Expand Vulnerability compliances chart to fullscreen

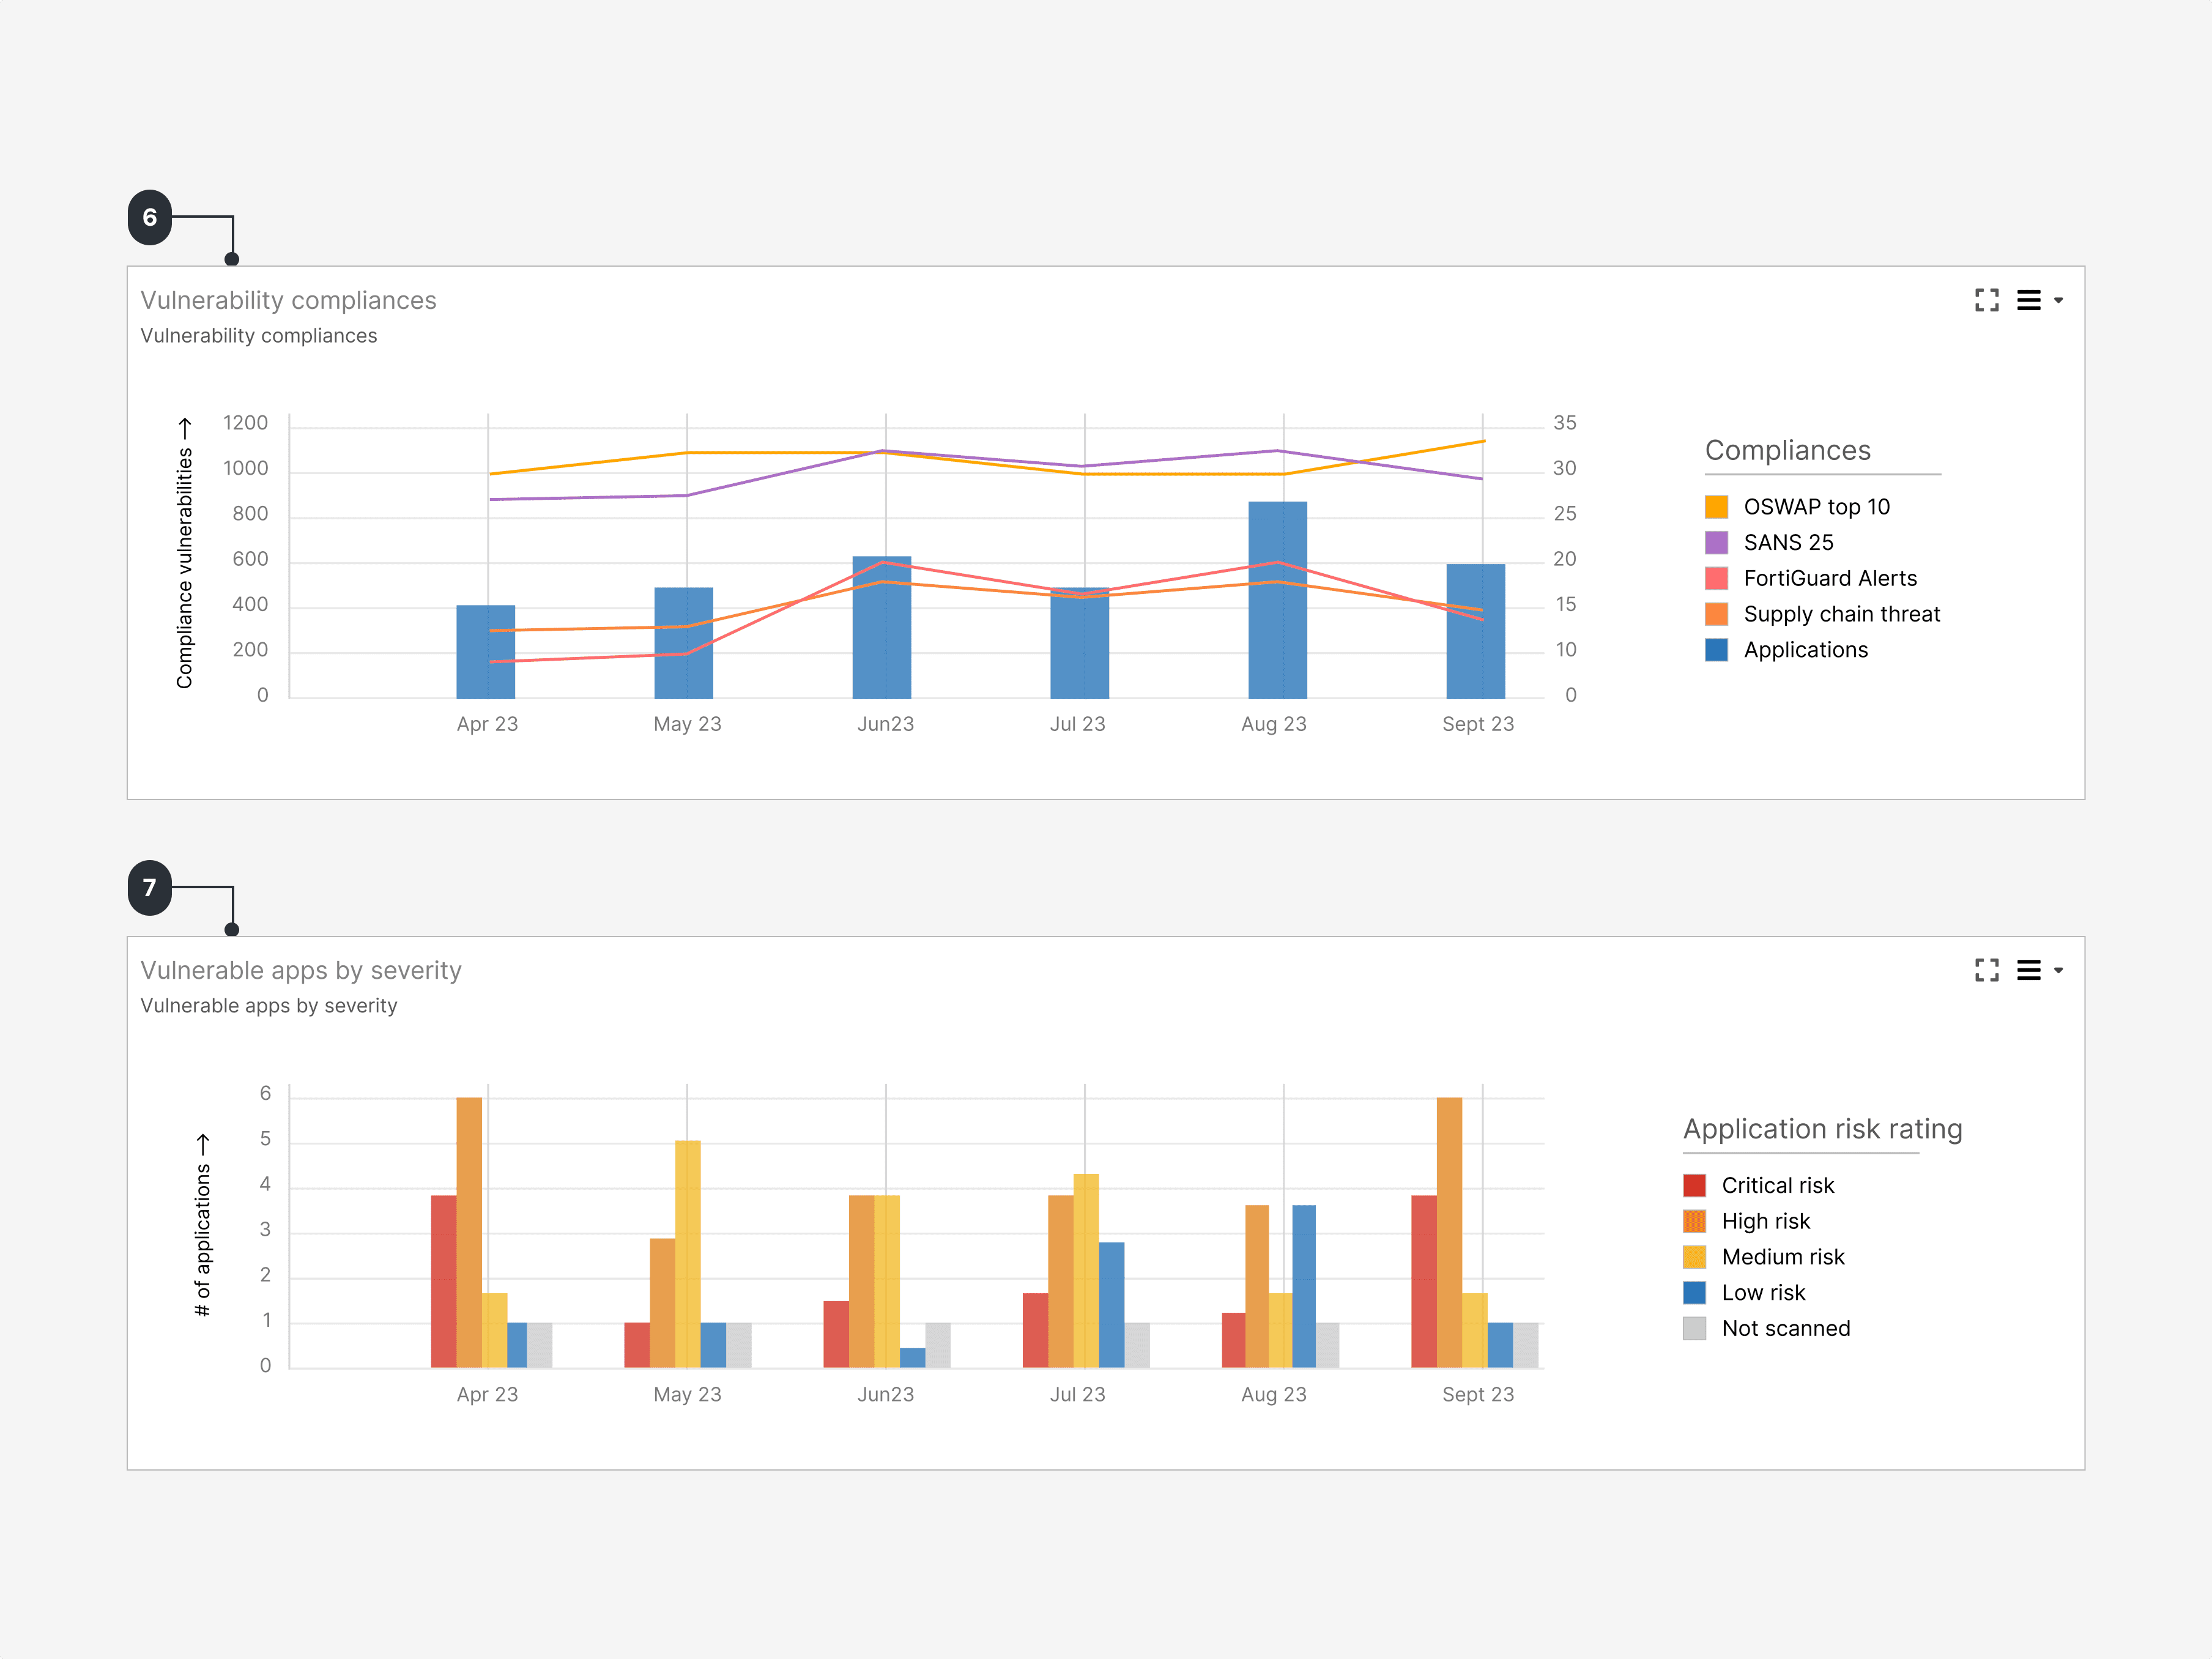tap(1986, 300)
